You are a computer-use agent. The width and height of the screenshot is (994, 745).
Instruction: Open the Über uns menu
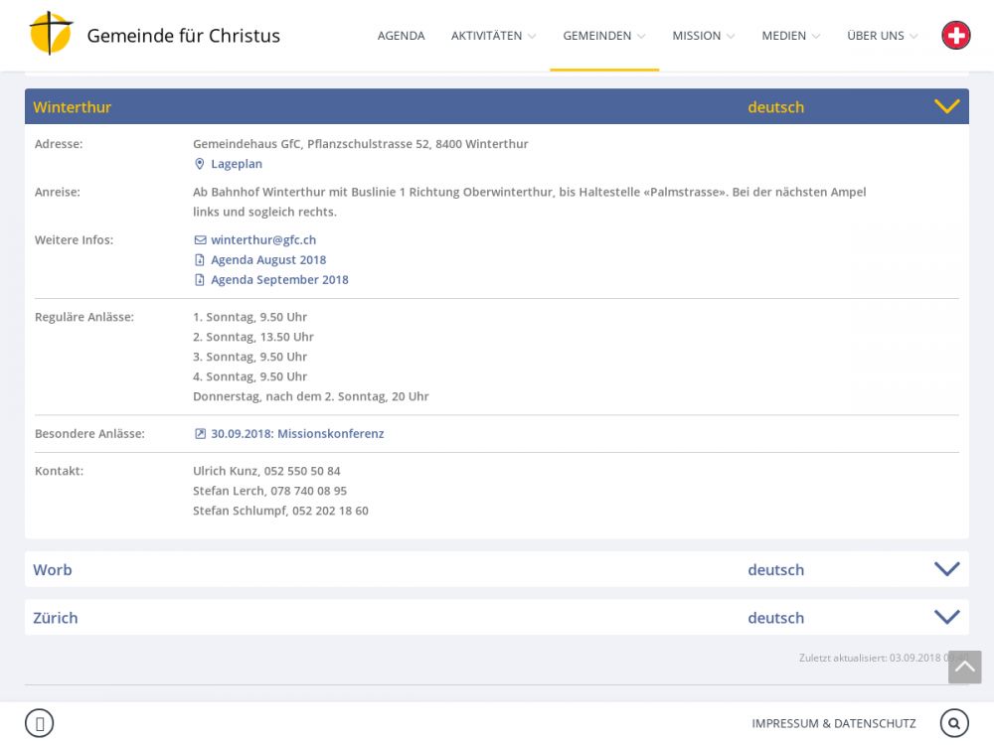882,36
